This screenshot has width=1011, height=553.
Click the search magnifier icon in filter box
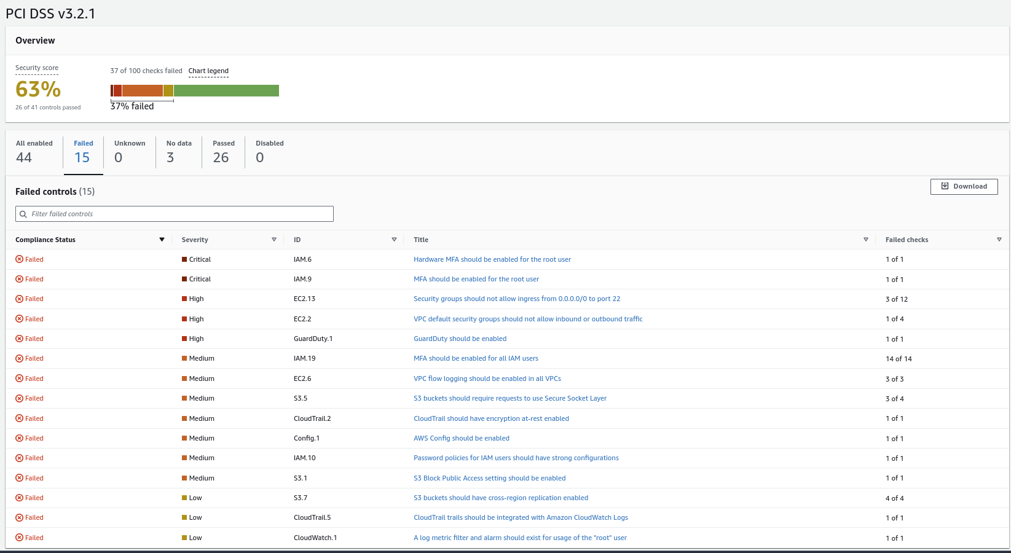pyautogui.click(x=23, y=214)
